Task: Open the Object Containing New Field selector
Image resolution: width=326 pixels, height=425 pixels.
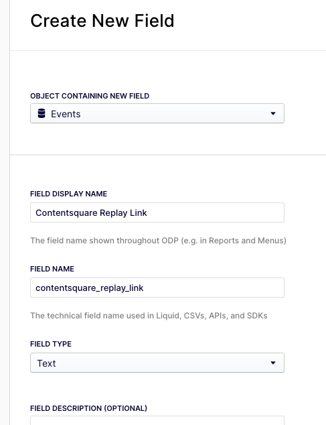Action: (x=157, y=113)
